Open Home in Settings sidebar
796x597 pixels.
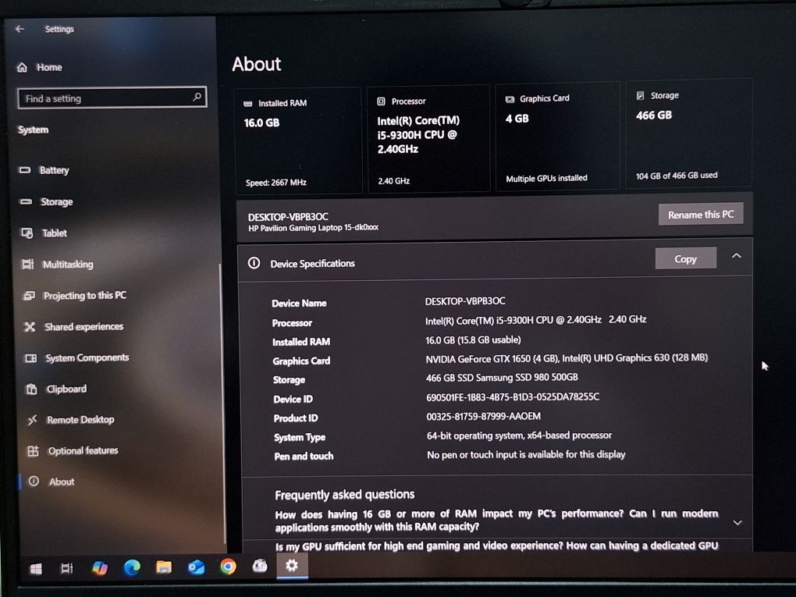(x=49, y=67)
